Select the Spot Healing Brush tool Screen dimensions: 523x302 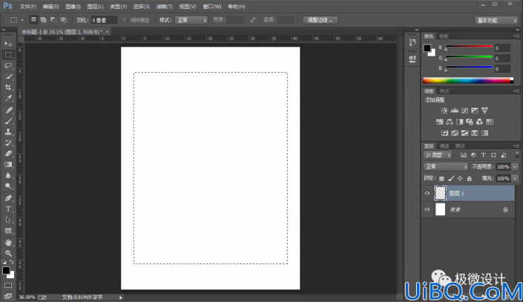pyautogui.click(x=8, y=110)
